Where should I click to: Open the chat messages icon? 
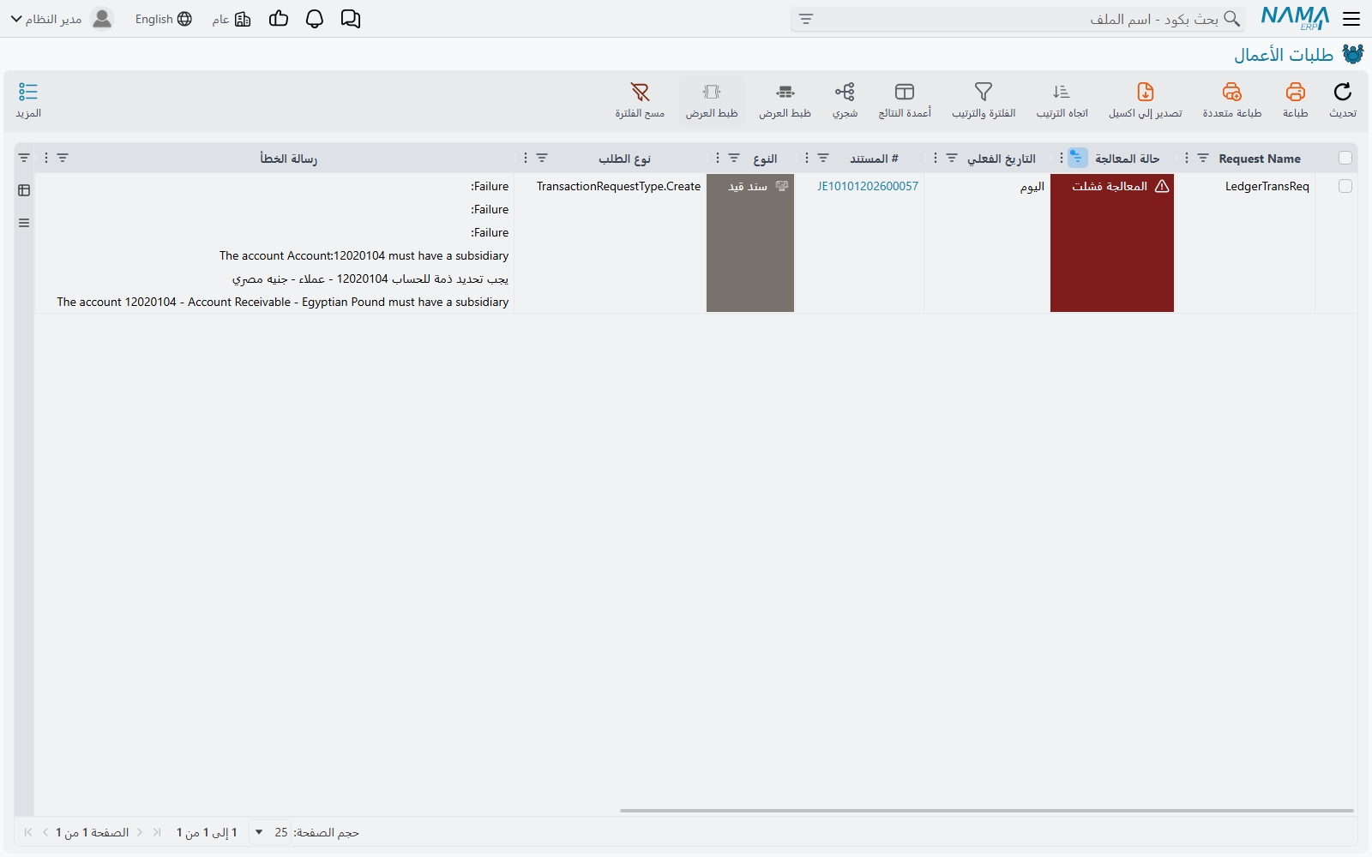pyautogui.click(x=351, y=19)
